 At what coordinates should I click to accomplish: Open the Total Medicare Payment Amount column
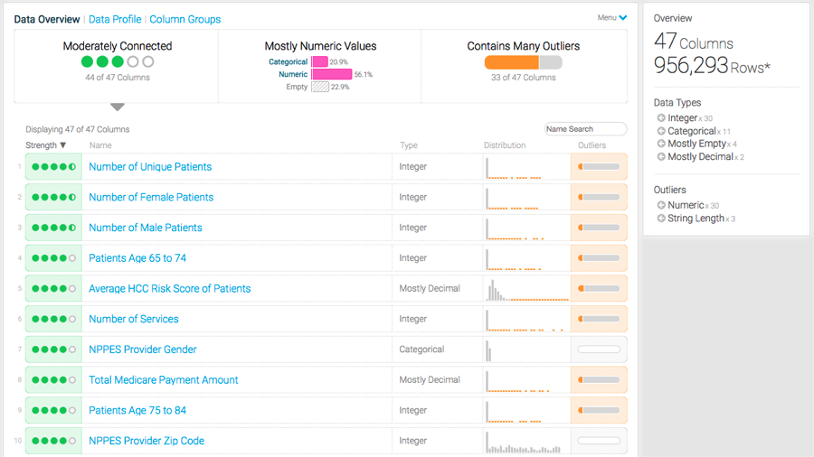(x=164, y=380)
